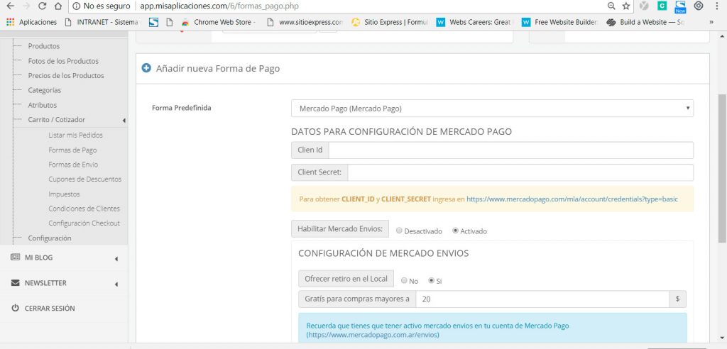The height and width of the screenshot is (349, 727).
Task: Reload the page with refresh icon
Action: [x=42, y=6]
